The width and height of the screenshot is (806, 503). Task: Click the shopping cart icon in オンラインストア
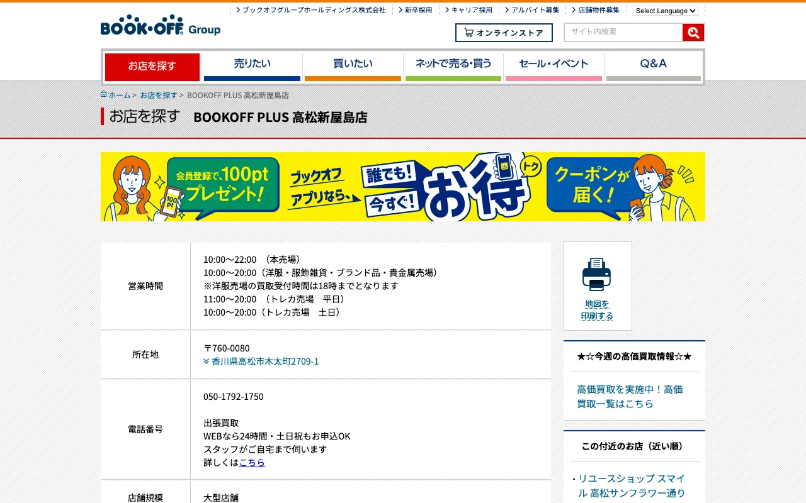click(x=468, y=33)
